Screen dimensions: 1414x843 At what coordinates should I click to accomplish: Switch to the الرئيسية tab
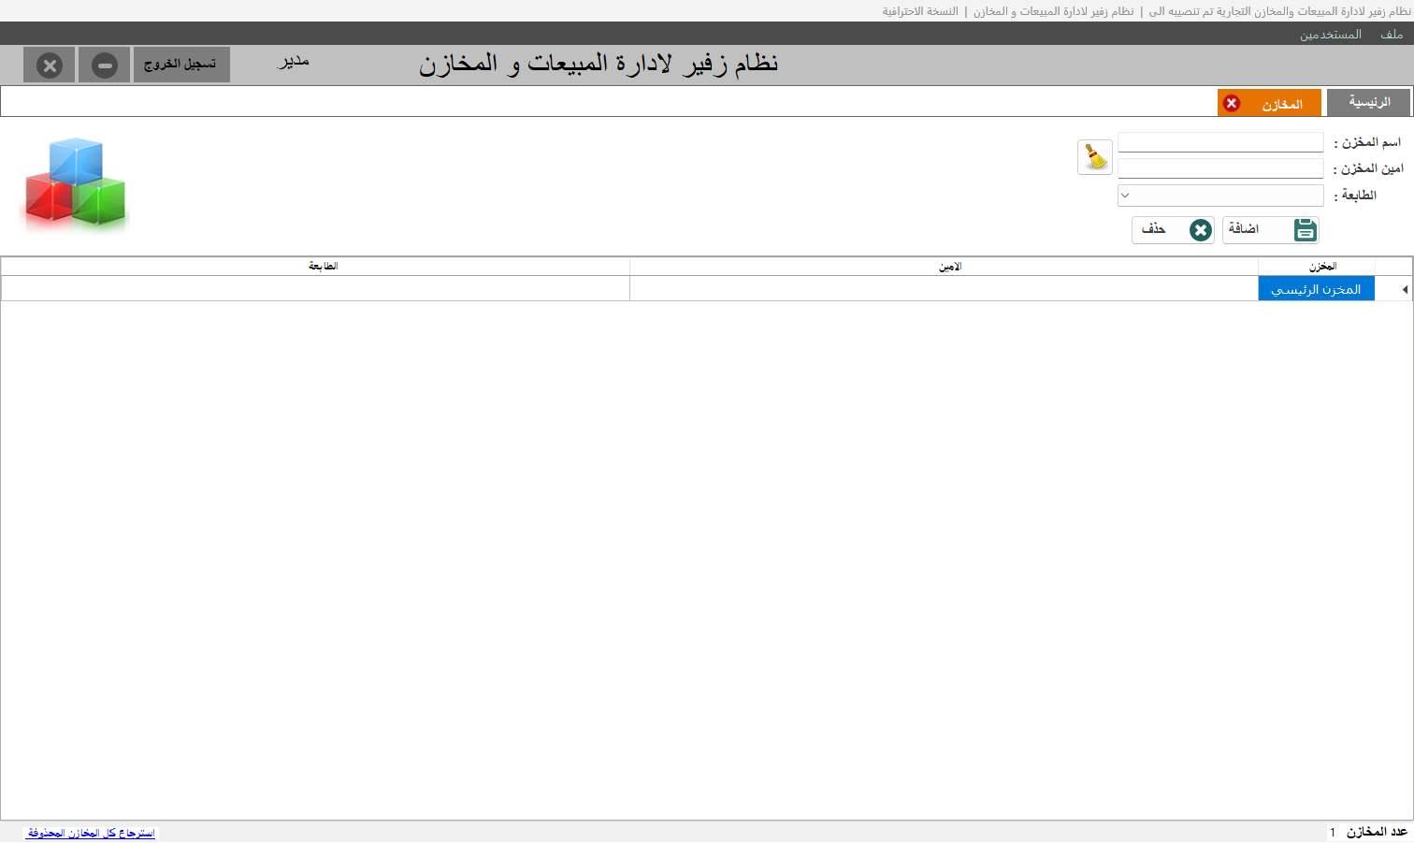[x=1368, y=103]
